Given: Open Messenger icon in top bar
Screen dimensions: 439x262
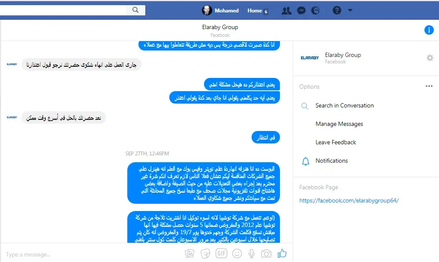Looking at the screenshot, I should 301,11.
